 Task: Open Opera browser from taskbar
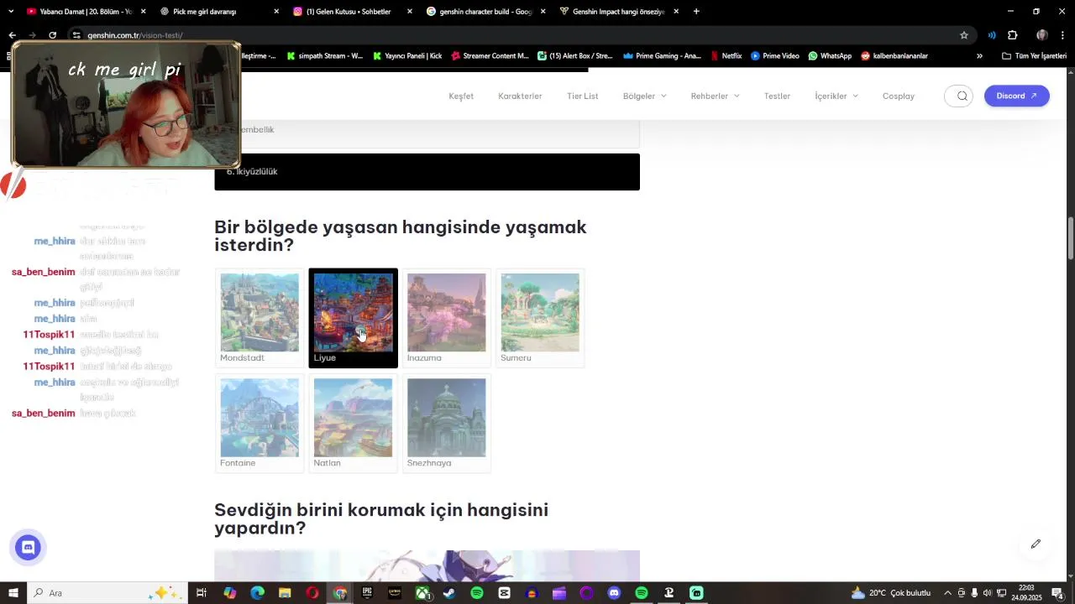click(312, 593)
